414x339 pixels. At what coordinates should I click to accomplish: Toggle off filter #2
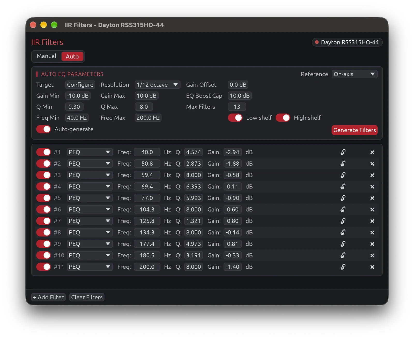pyautogui.click(x=43, y=164)
